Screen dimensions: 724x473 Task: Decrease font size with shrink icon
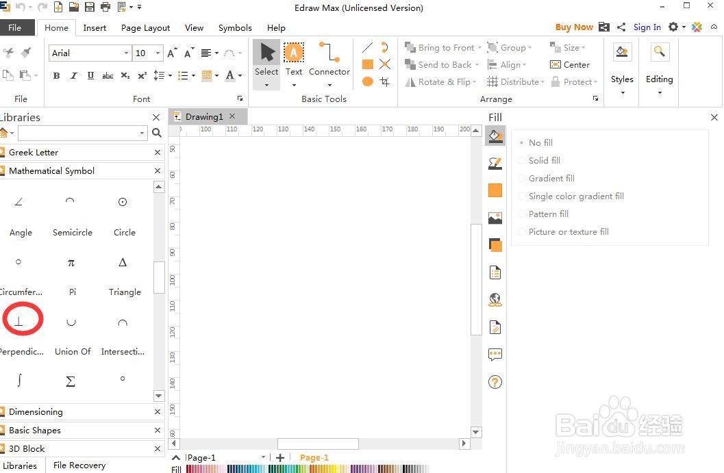(x=189, y=53)
